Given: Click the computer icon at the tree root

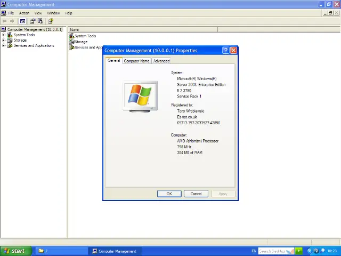Looking at the screenshot, I should pyautogui.click(x=4, y=29).
